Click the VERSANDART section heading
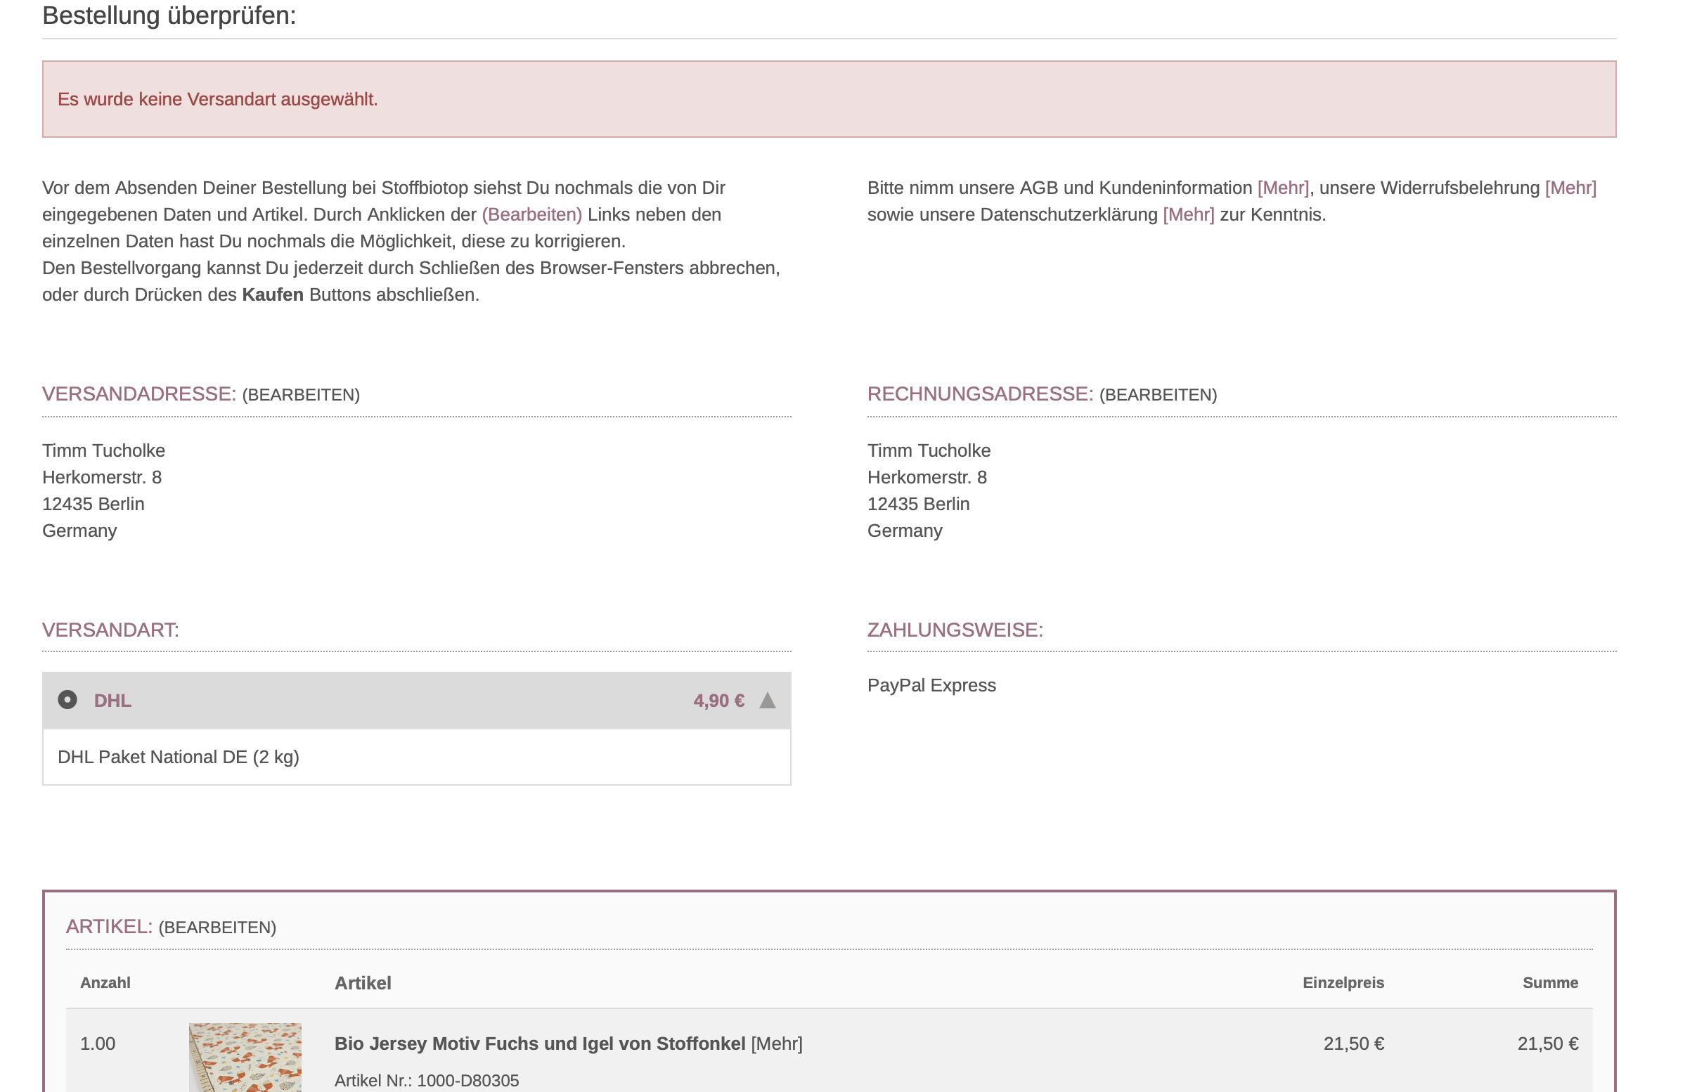Viewport: 1704px width, 1092px height. pyautogui.click(x=110, y=630)
